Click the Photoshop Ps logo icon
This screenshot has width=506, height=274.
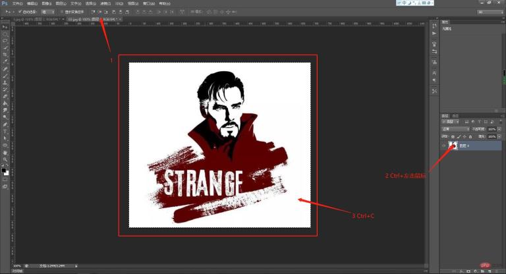[5, 3]
